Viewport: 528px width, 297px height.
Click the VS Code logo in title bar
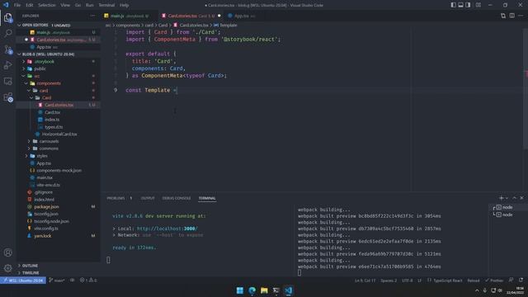(6, 5)
